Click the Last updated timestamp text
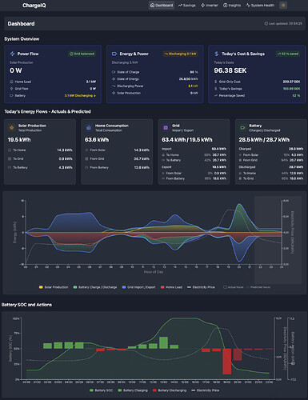308x400 pixels. [286, 24]
